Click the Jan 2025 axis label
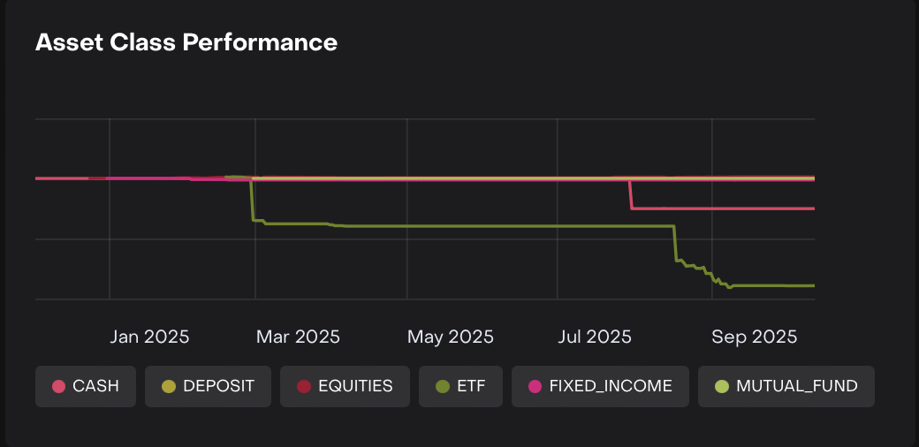 [x=149, y=337]
